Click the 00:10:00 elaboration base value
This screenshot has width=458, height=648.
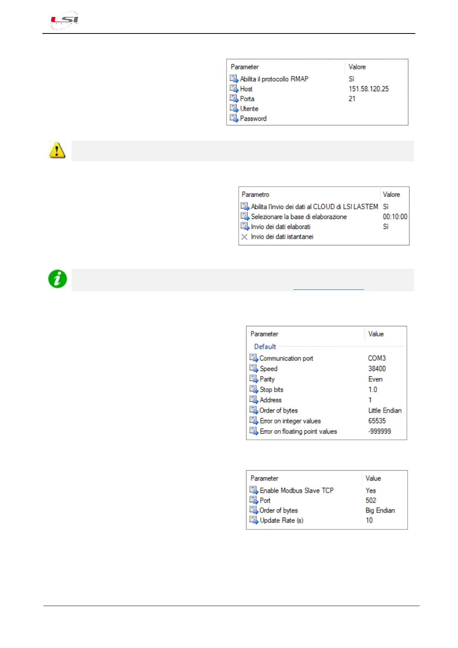click(x=395, y=217)
